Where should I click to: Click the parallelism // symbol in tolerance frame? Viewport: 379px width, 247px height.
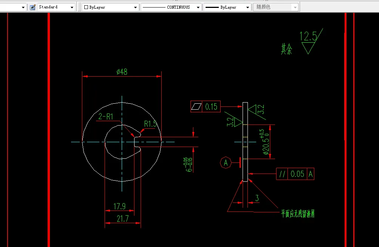click(x=282, y=174)
